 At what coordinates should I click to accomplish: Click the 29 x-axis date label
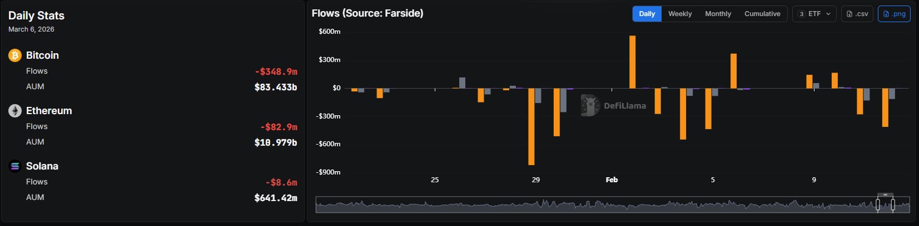(536, 180)
